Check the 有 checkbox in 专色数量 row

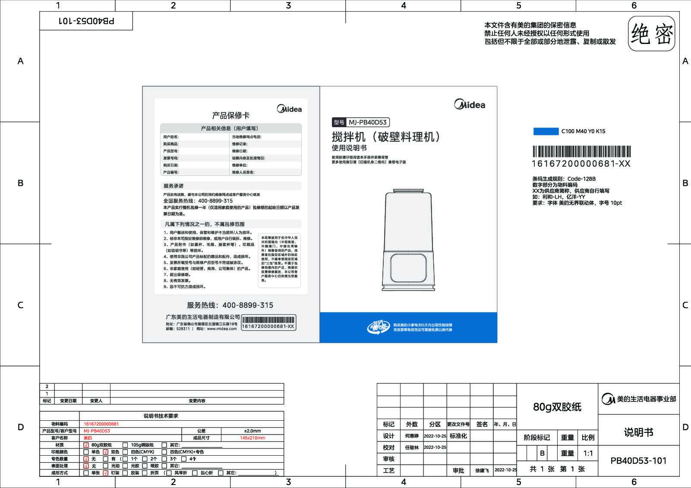click(105, 459)
